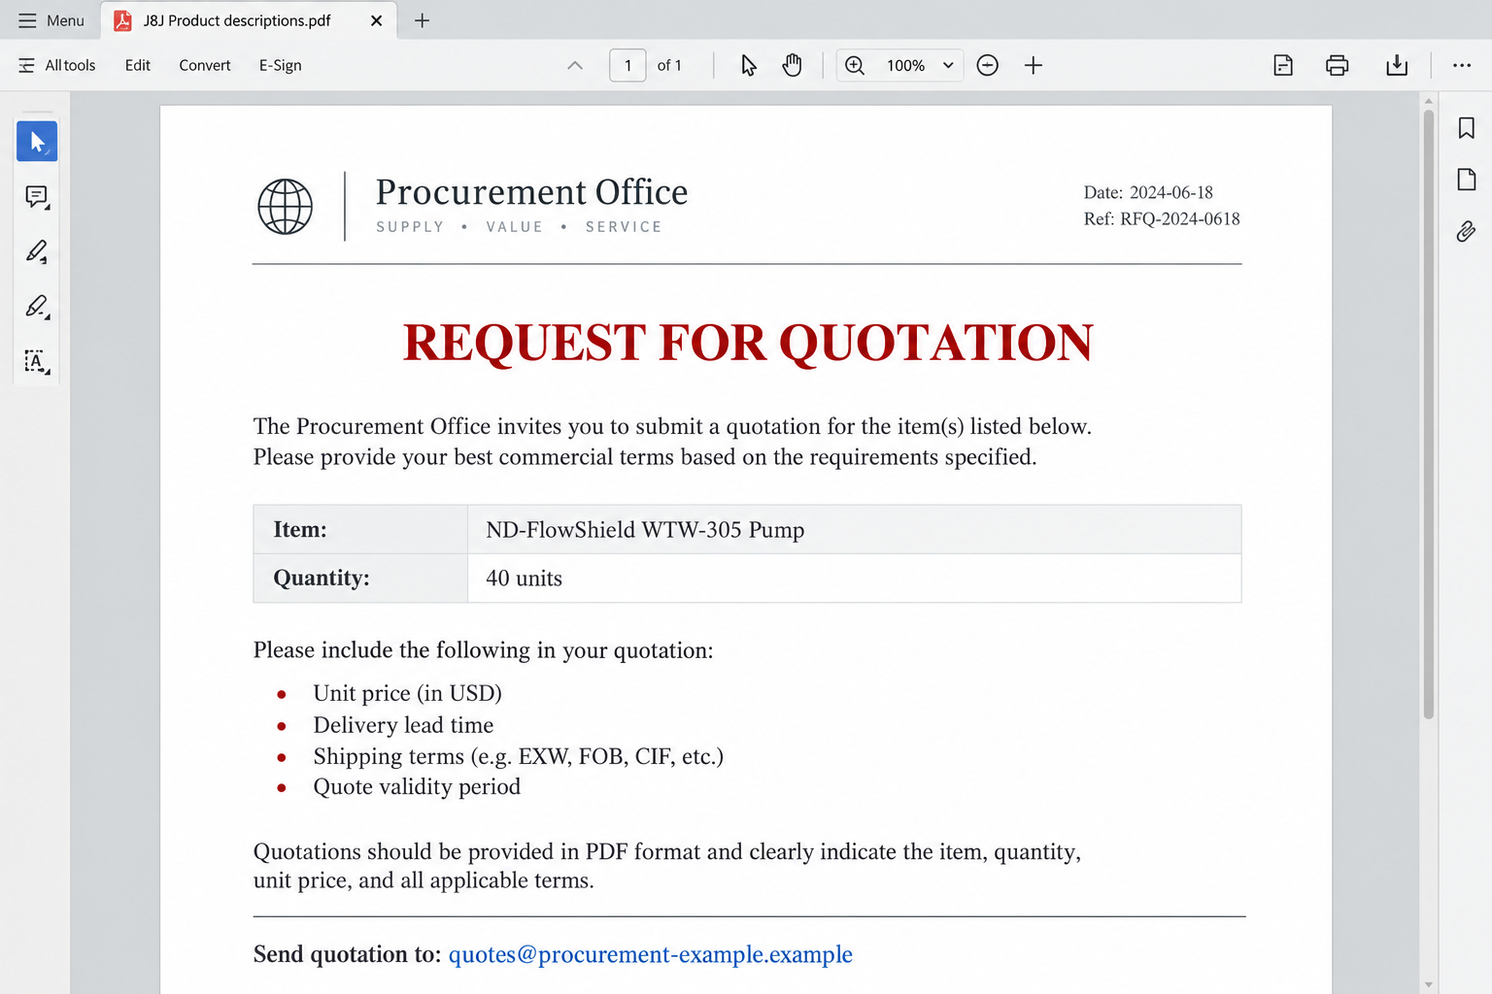Open the Menu hamburger button
This screenshot has height=994, width=1492.
(51, 20)
